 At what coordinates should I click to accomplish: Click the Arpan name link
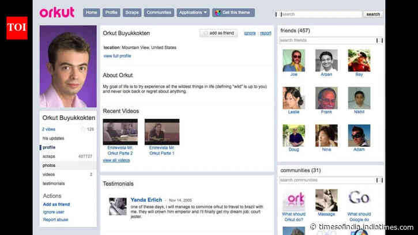pos(326,75)
